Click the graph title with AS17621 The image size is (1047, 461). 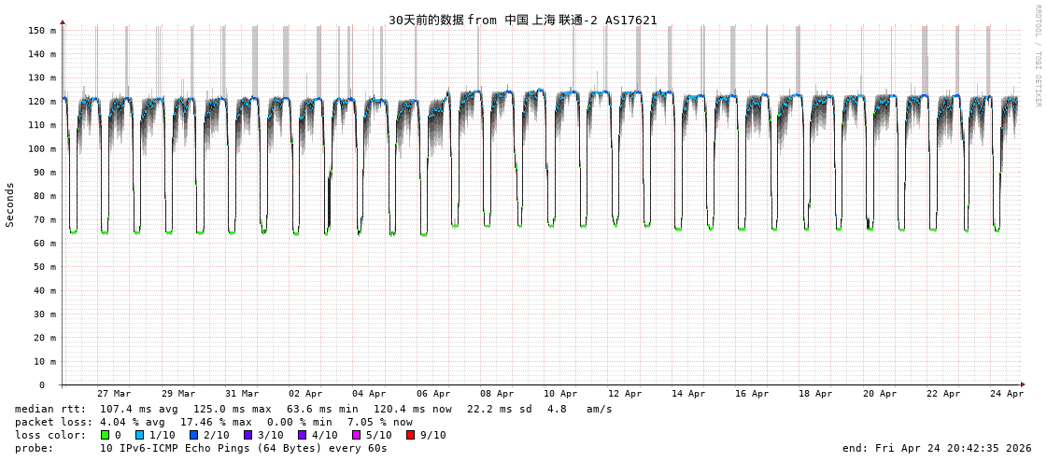tap(522, 20)
